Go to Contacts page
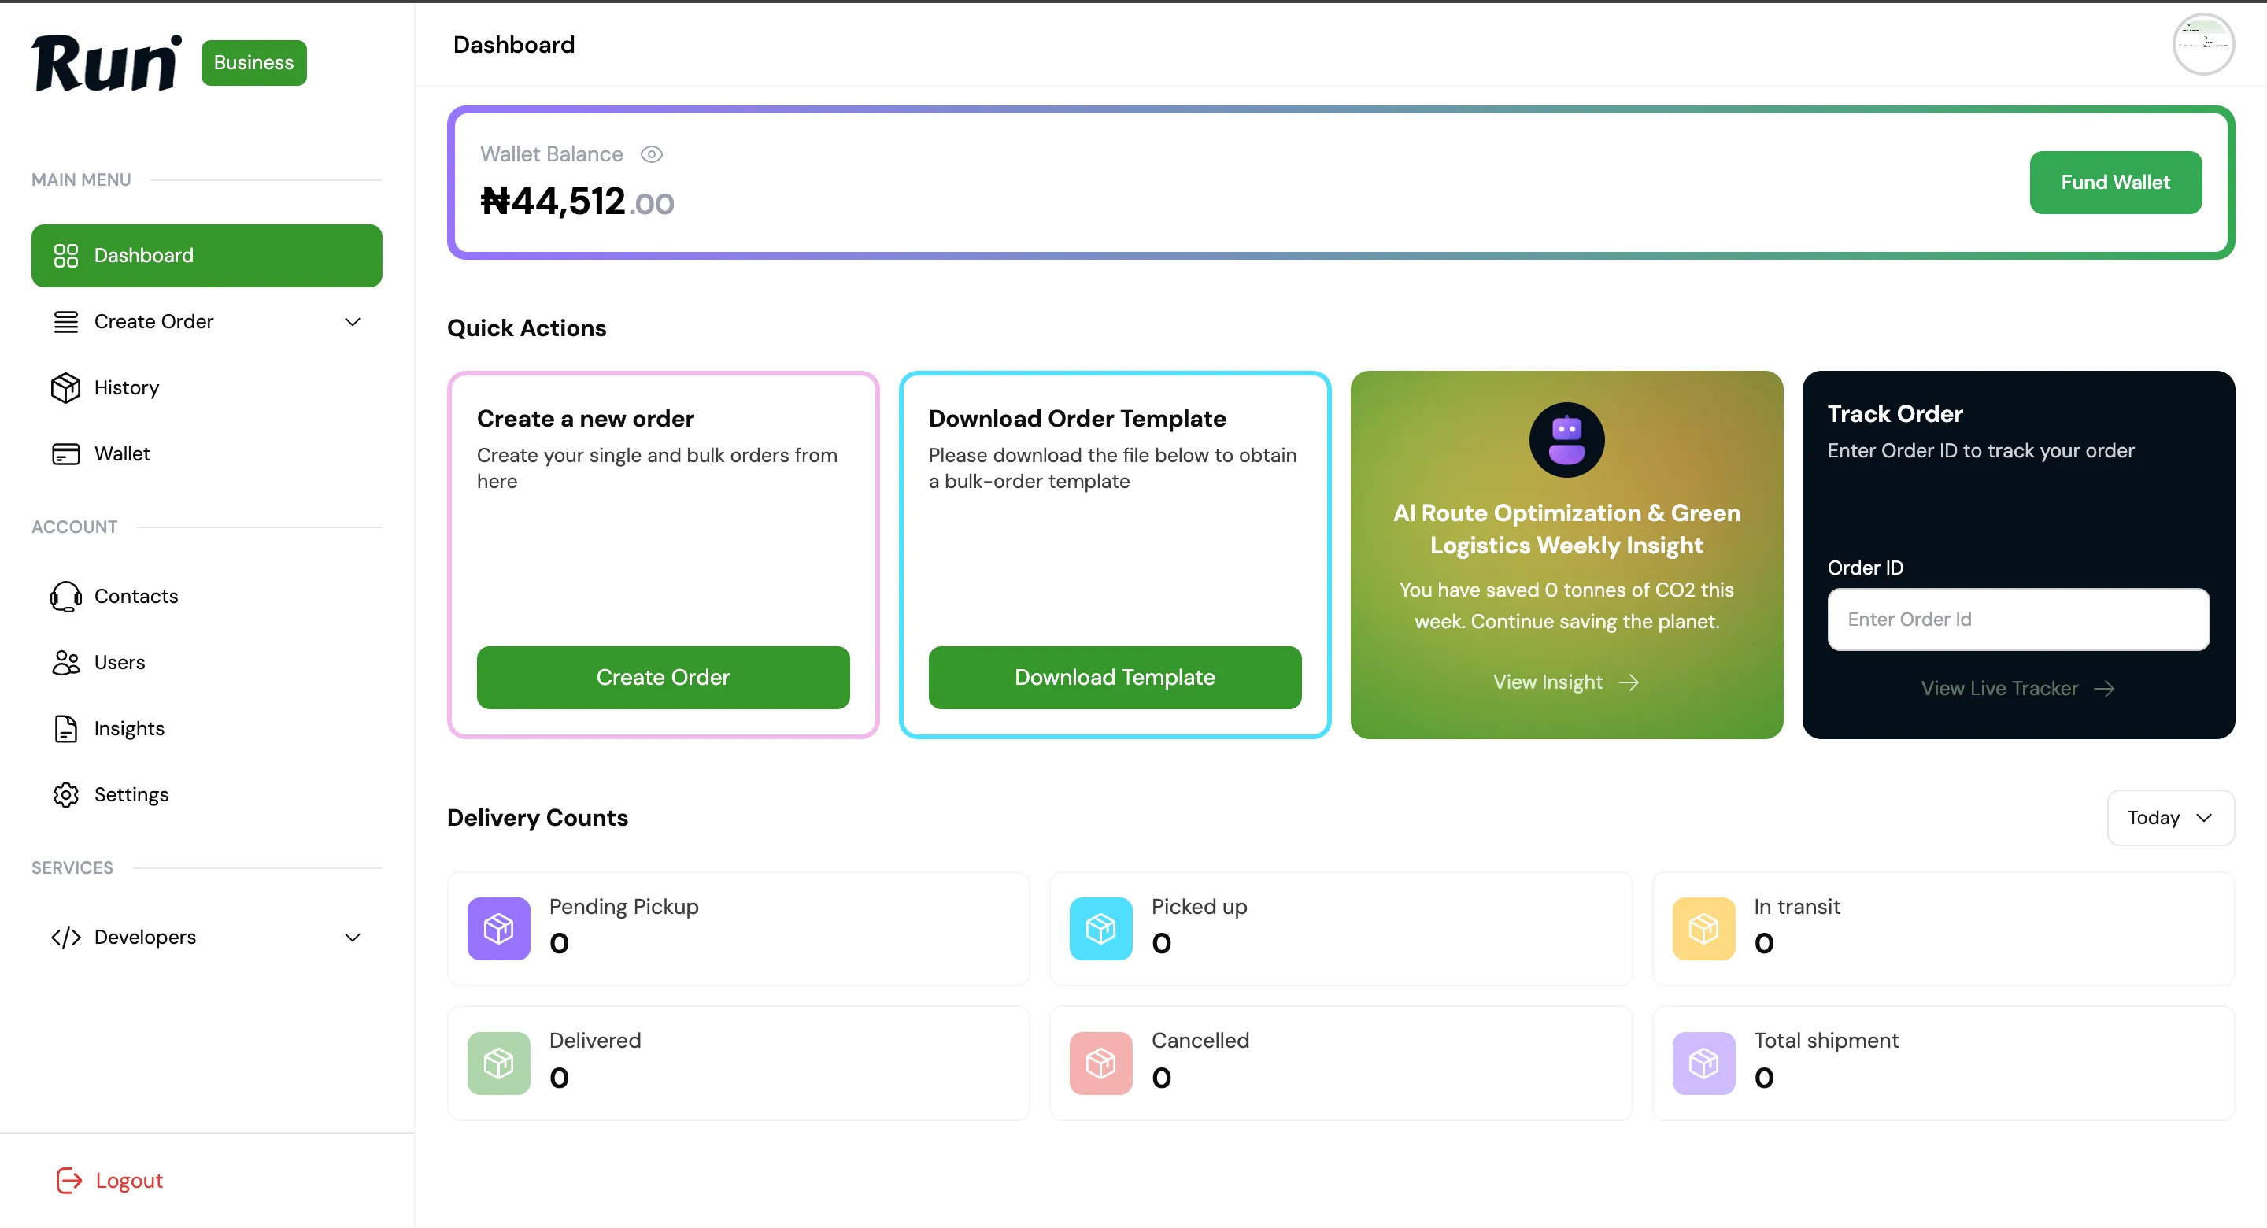The height and width of the screenshot is (1228, 2267). click(x=207, y=596)
